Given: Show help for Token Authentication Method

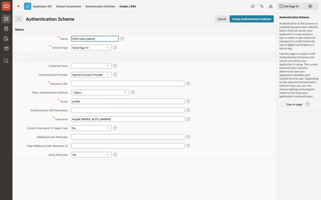Looking at the screenshot, I should click(133, 92).
